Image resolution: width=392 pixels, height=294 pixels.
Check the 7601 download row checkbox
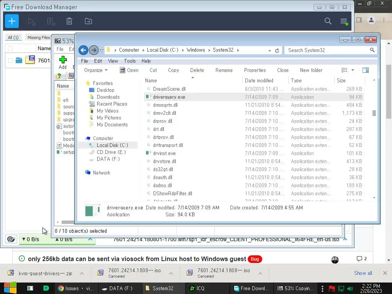click(x=10, y=60)
